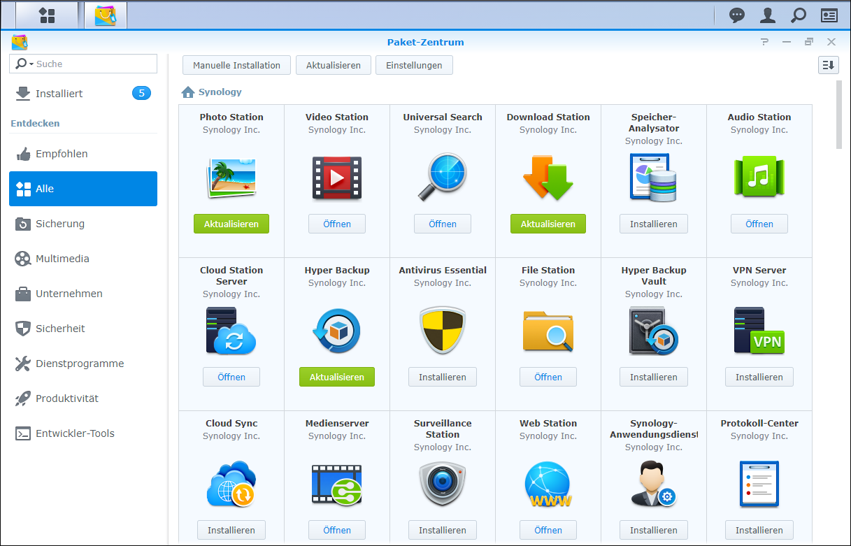Click the Speicher-Analysator icon

click(x=654, y=178)
